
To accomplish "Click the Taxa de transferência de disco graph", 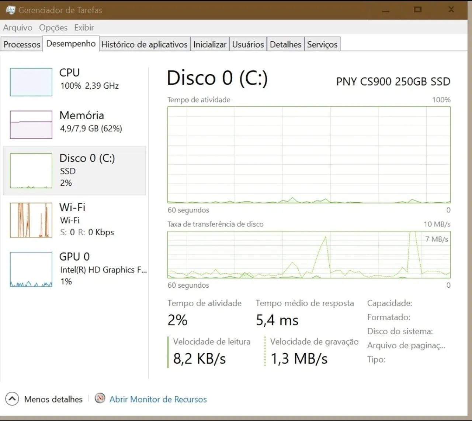I will click(x=309, y=254).
